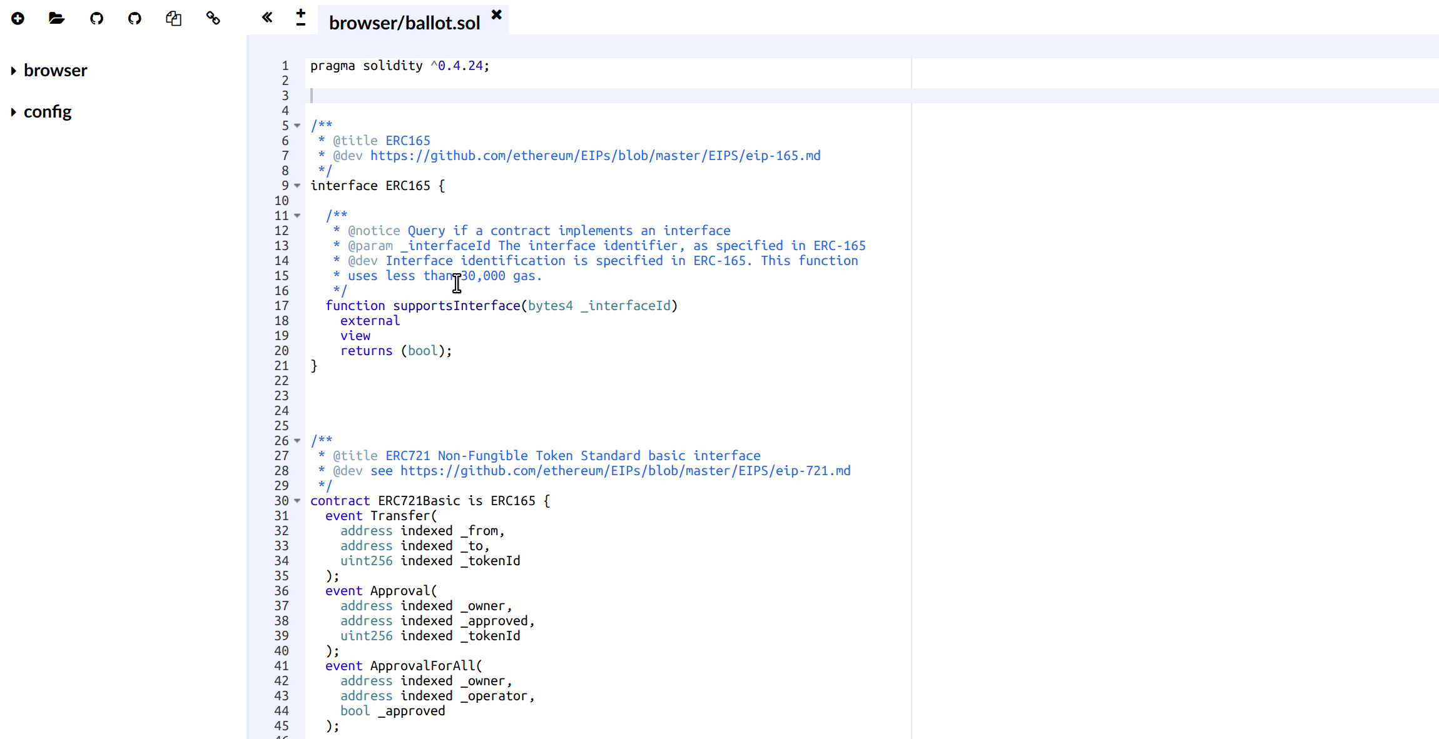Image resolution: width=1439 pixels, height=739 pixels.
Task: Click the open folder icon
Action: [x=56, y=19]
